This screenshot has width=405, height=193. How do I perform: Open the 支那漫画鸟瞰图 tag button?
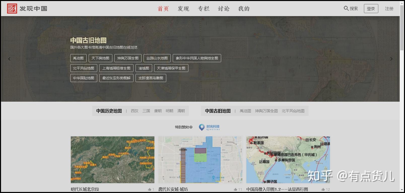pos(151,78)
